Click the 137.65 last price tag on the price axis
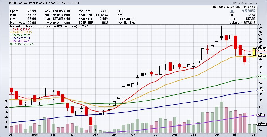This screenshot has width=267, height=137. [x=262, y=48]
